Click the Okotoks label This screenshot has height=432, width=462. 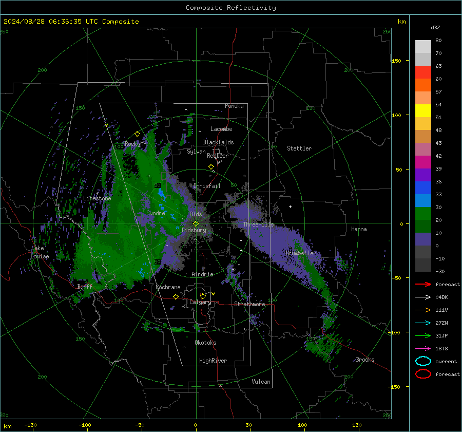point(205,343)
